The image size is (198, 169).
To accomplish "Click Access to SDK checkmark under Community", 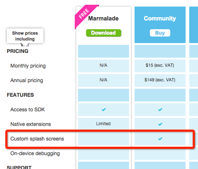I will (160, 110).
